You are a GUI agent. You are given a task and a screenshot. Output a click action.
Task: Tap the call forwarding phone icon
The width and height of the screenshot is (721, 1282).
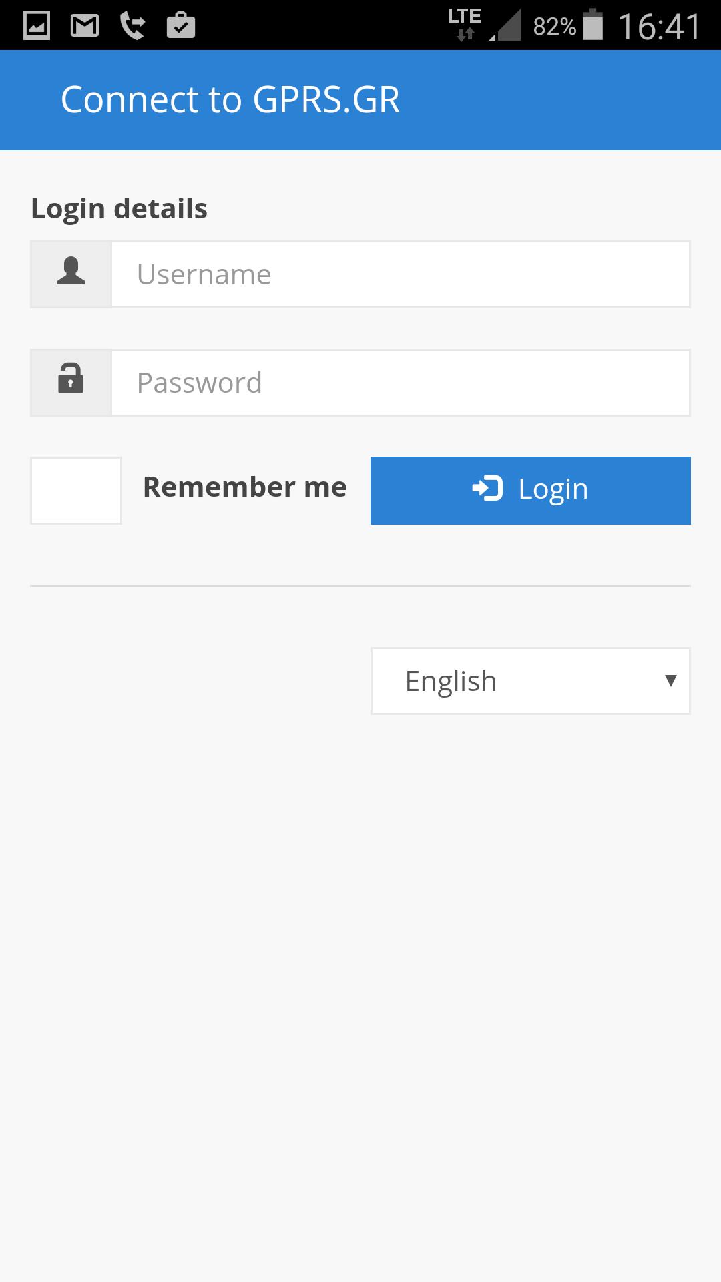(132, 26)
